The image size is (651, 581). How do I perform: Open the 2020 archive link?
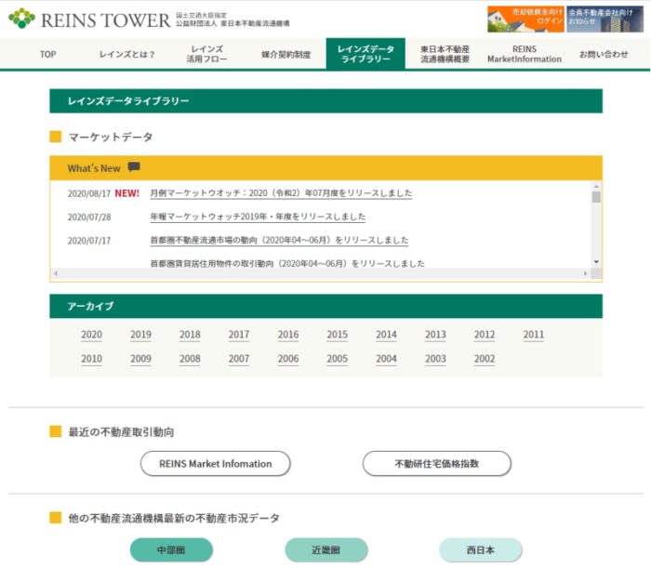91,335
